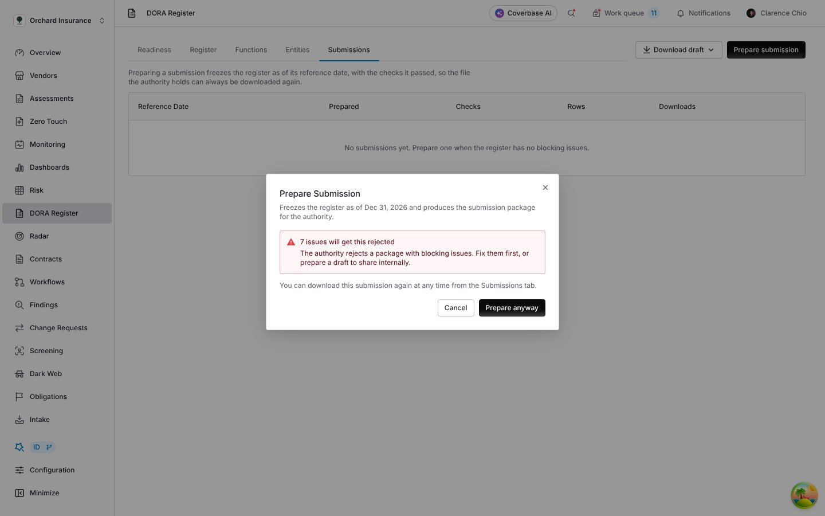Select Change Requests arrows icon
Screen dimensions: 825x516
click(x=19, y=328)
